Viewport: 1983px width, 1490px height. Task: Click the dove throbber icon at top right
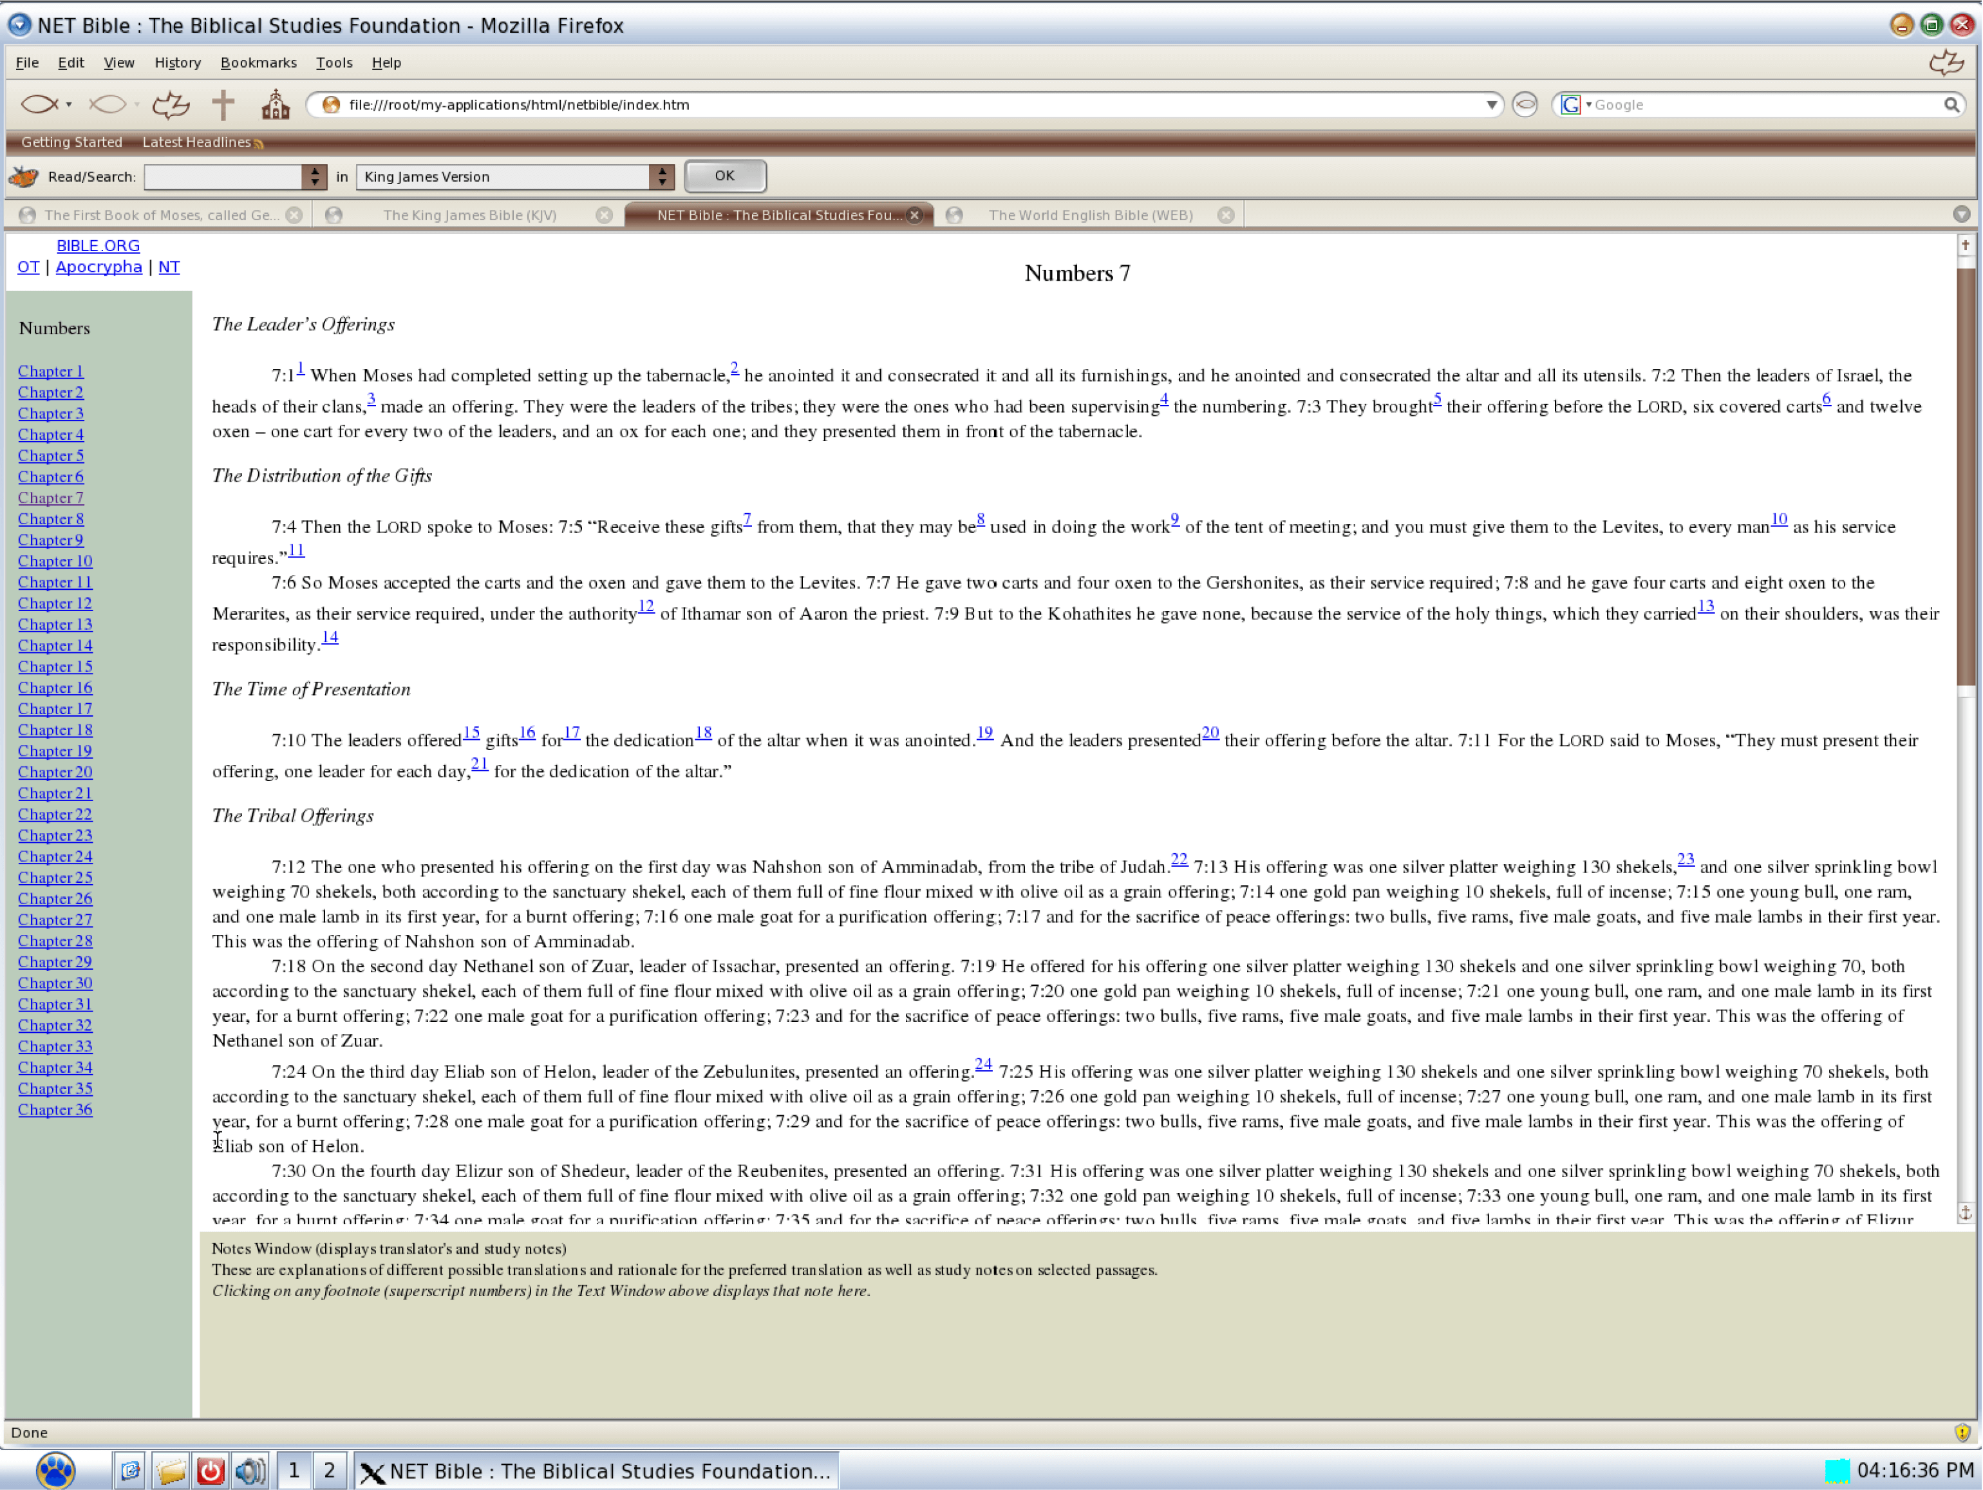(1946, 62)
